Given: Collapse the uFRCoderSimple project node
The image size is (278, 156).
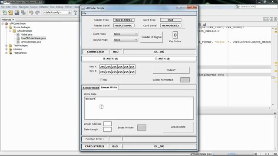Looking at the screenshot, I should pos(3,23).
